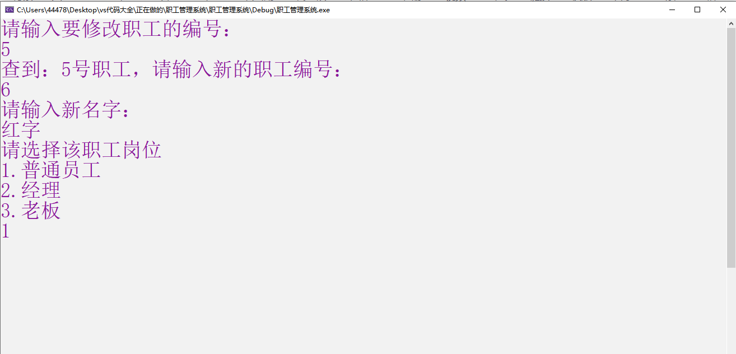Click the title bar file path text
The width and height of the screenshot is (736, 354).
pos(174,10)
